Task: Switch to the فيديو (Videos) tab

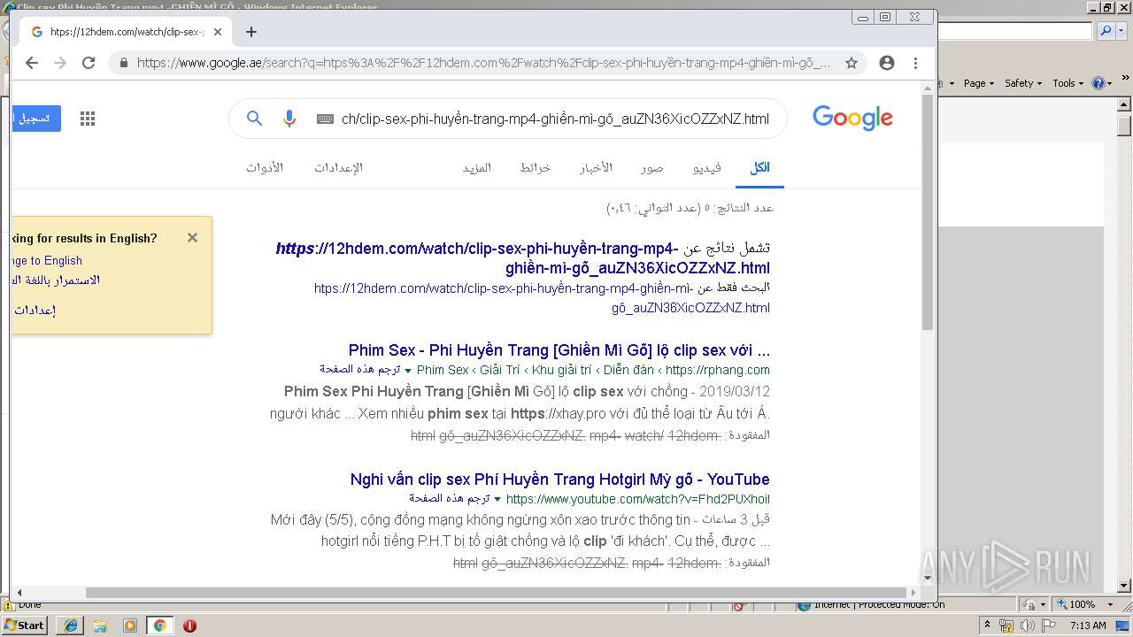Action: click(x=706, y=167)
